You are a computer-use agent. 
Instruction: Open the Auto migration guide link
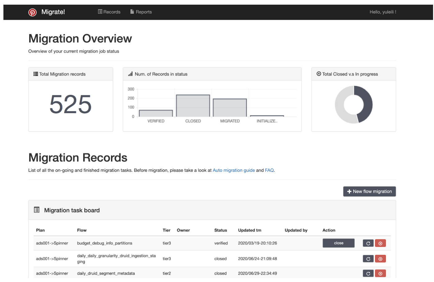click(x=234, y=170)
